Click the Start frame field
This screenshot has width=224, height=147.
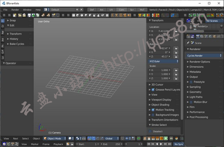tap(87, 144)
